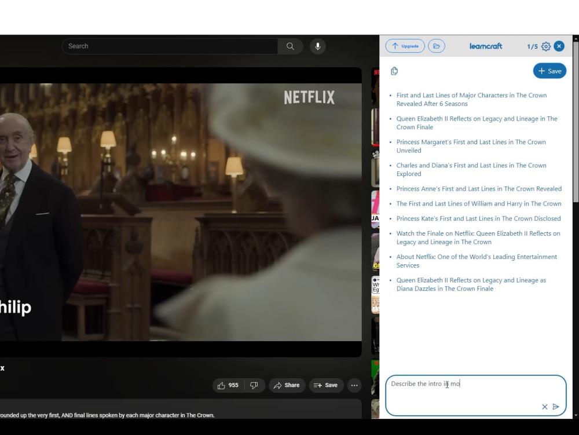579x435 pixels.
Task: Open Watch the Finale on Netflix link
Action: tap(478, 238)
